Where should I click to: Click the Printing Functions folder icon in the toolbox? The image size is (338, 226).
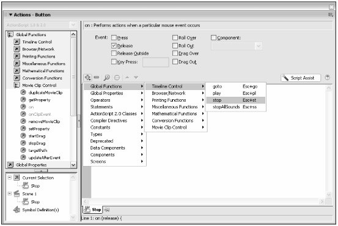pyautogui.click(x=17, y=56)
